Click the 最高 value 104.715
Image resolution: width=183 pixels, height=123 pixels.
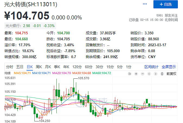pyautogui.click(x=21, y=33)
